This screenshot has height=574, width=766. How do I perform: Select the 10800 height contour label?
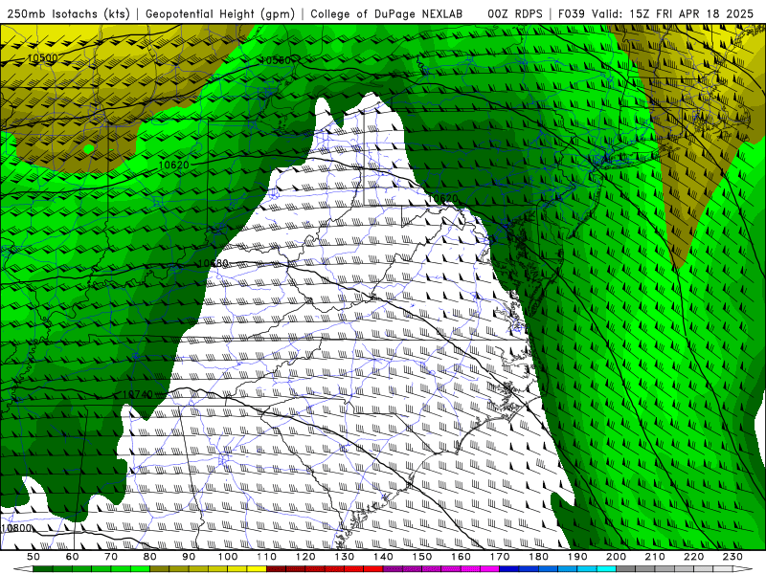coord(16,528)
